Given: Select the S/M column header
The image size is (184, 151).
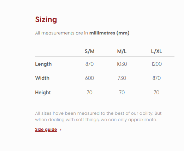Looking at the screenshot, I should [89, 51].
